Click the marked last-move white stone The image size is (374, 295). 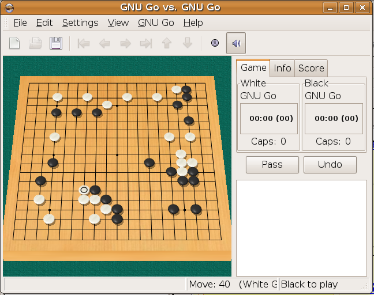tap(84, 190)
